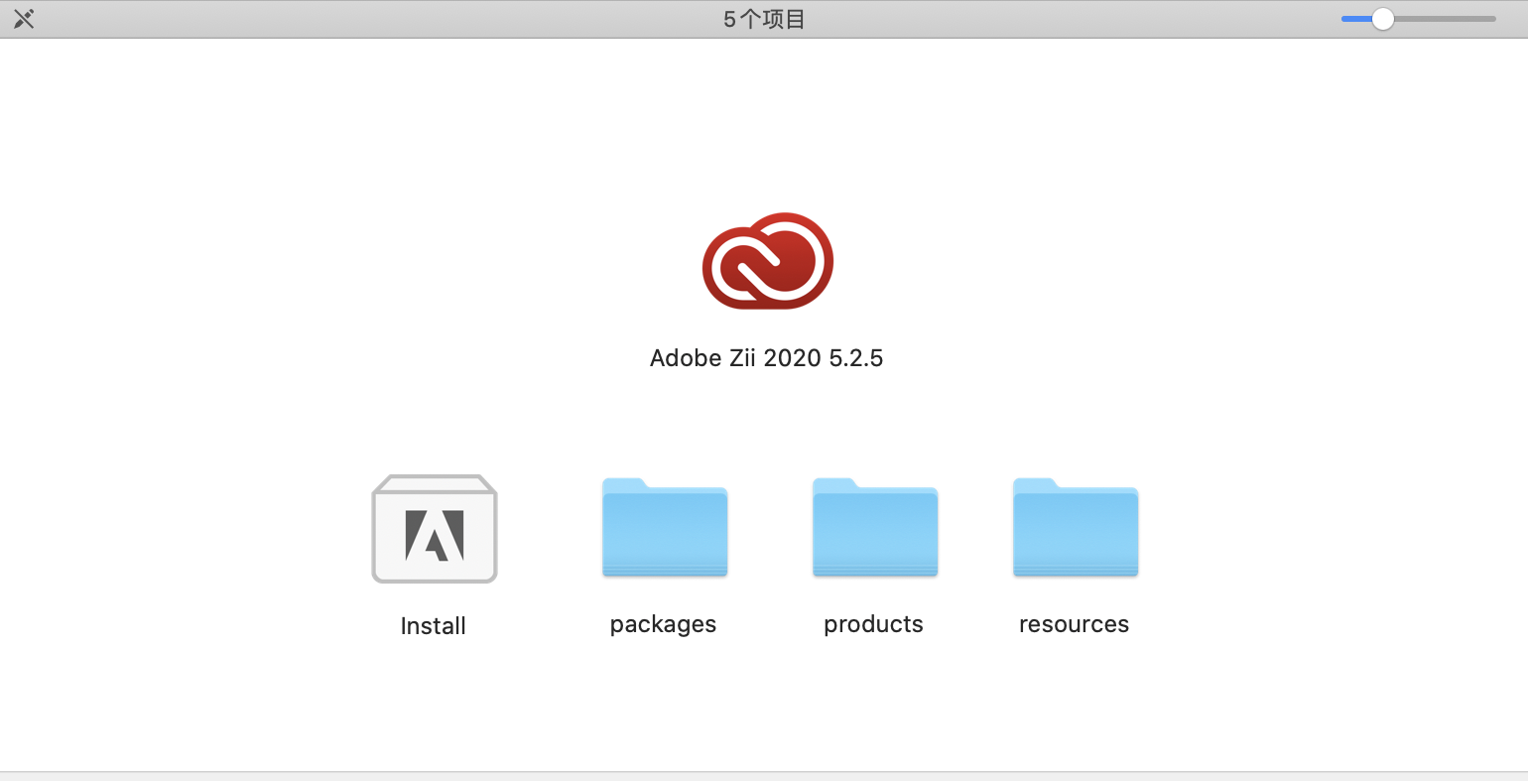
Task: Click the gray status bar at the window bottom
Action: [x=764, y=776]
